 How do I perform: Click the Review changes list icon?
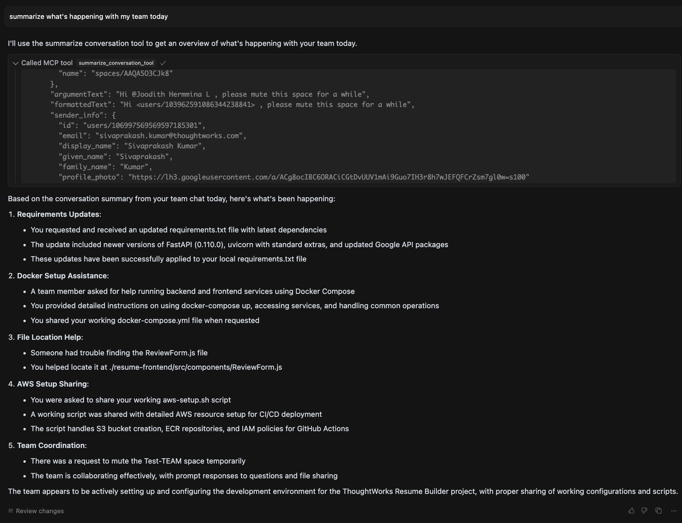pos(11,511)
